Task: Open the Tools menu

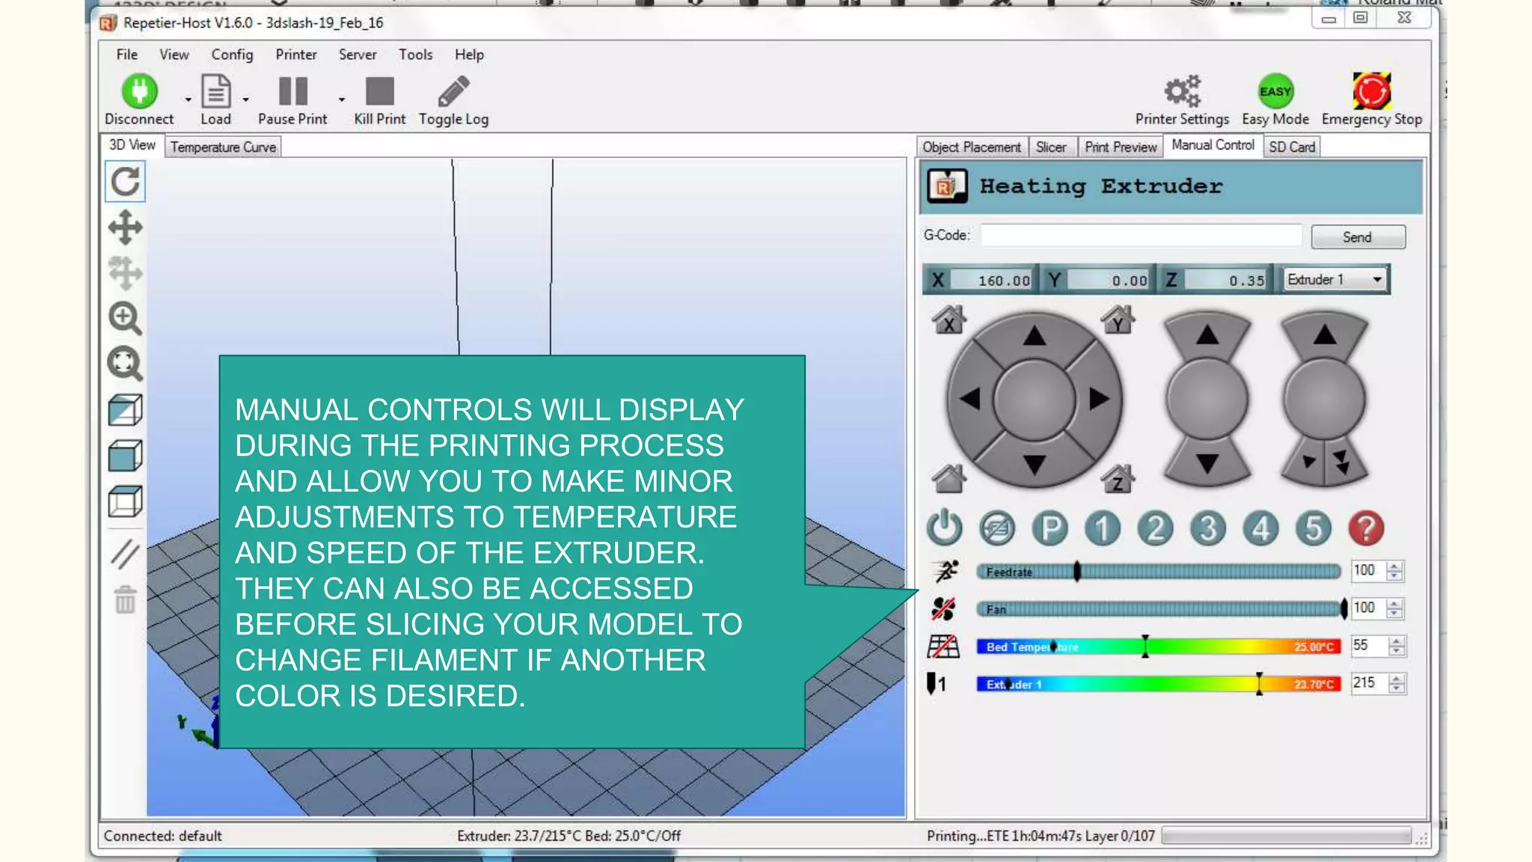Action: (x=415, y=55)
